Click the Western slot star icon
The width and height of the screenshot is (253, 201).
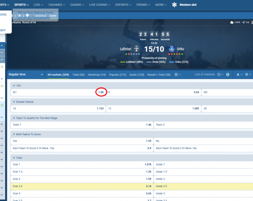coord(174,5)
